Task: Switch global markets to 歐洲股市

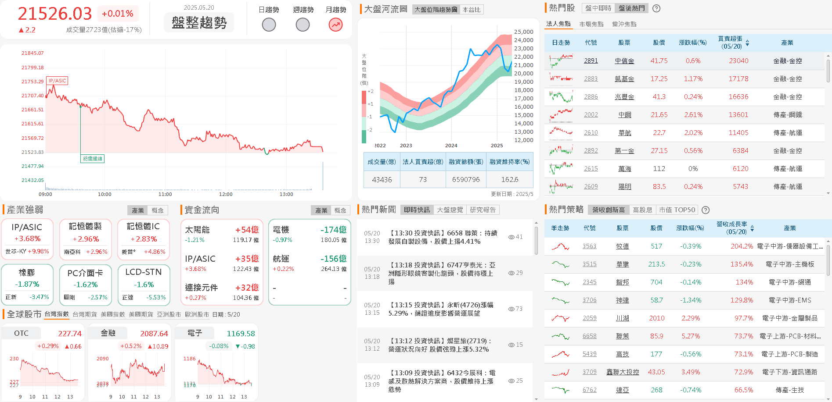Action: tap(197, 314)
